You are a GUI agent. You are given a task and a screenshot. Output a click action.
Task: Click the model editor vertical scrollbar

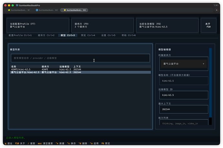pyautogui.click(x=210, y=86)
